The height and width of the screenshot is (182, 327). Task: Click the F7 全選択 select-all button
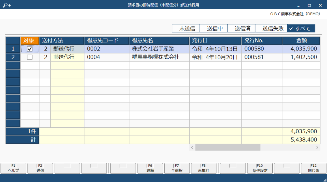click(x=177, y=168)
